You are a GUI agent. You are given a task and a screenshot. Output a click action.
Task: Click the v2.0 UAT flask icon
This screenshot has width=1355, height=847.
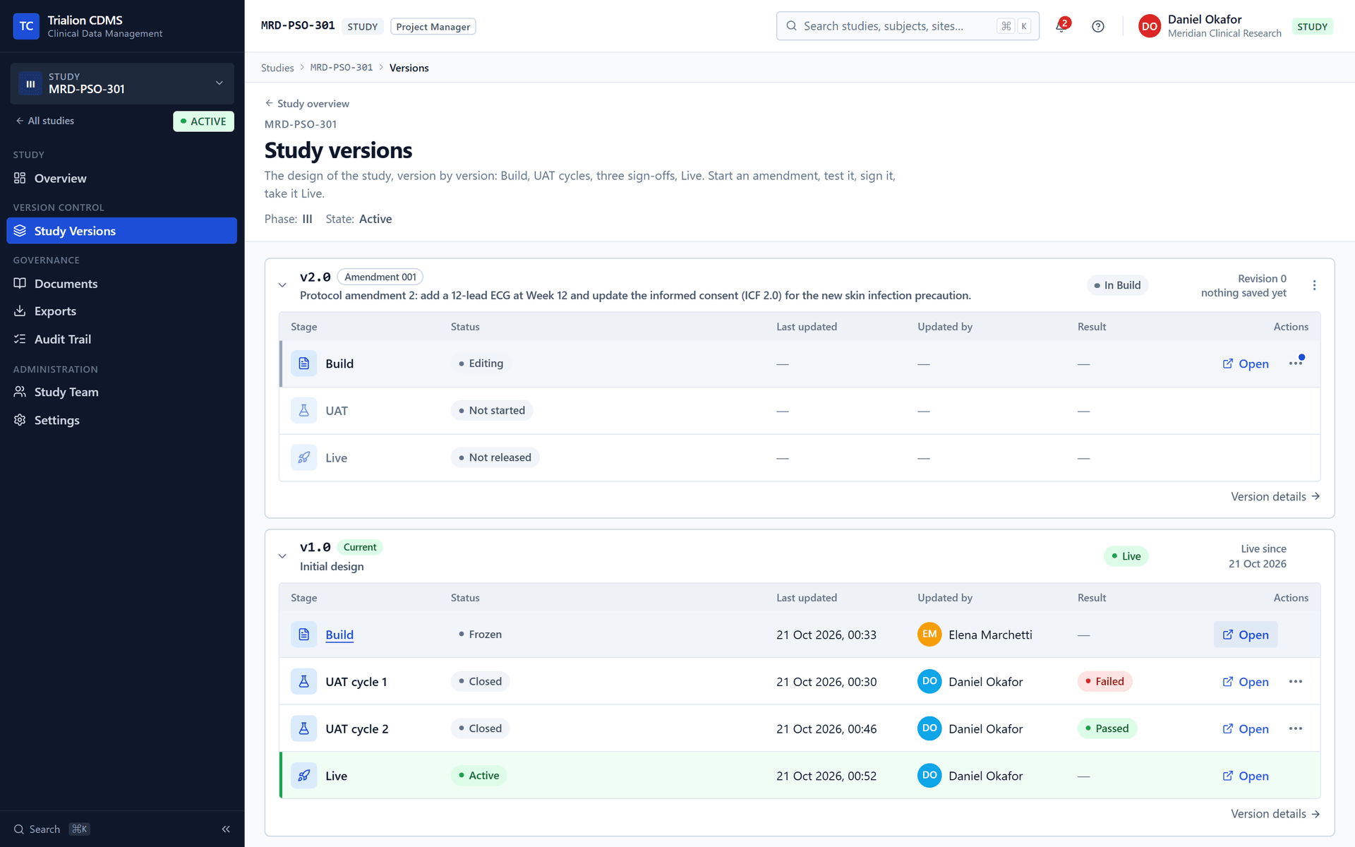coord(303,411)
